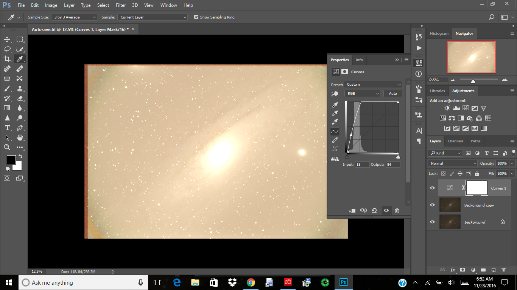Select the Lasso tool
Image resolution: width=517 pixels, height=290 pixels.
click(7, 49)
